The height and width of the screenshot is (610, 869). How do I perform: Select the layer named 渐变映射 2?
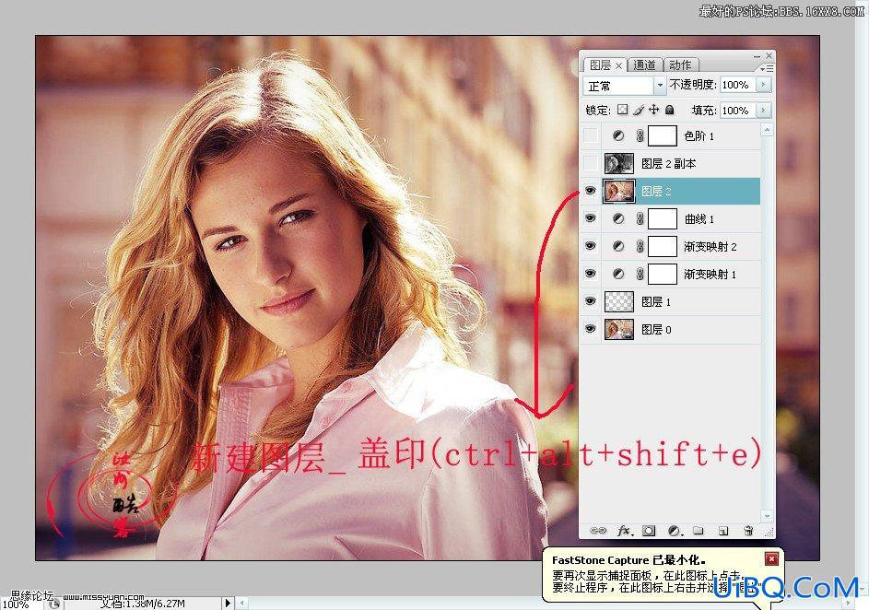click(710, 247)
